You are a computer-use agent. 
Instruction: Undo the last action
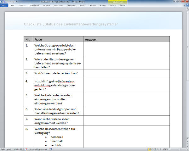pyautogui.click(x=9, y=2)
